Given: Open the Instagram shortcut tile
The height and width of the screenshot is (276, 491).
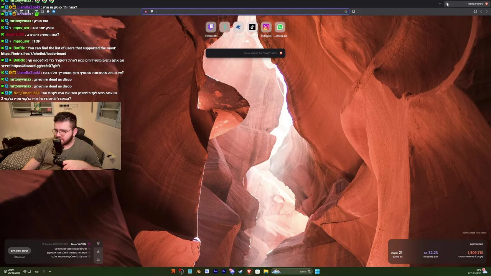Looking at the screenshot, I should point(266,27).
